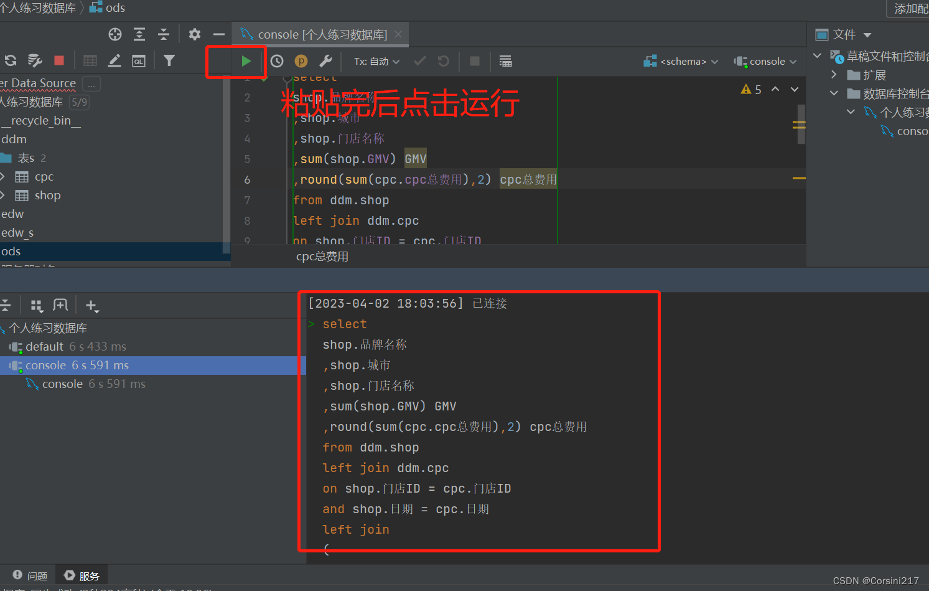Collapse all nodes in database tree
The image size is (929, 591).
pos(163,34)
